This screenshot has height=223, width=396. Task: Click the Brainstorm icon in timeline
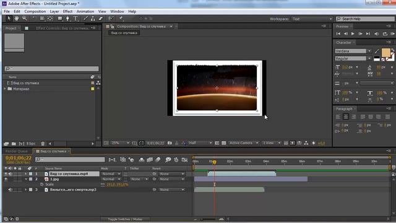point(168,160)
